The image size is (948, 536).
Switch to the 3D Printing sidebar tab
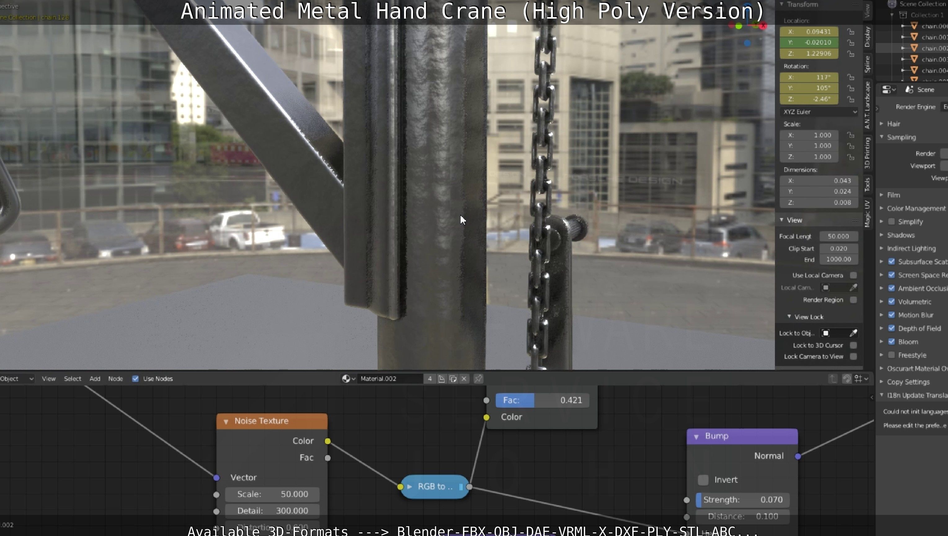pos(867,153)
